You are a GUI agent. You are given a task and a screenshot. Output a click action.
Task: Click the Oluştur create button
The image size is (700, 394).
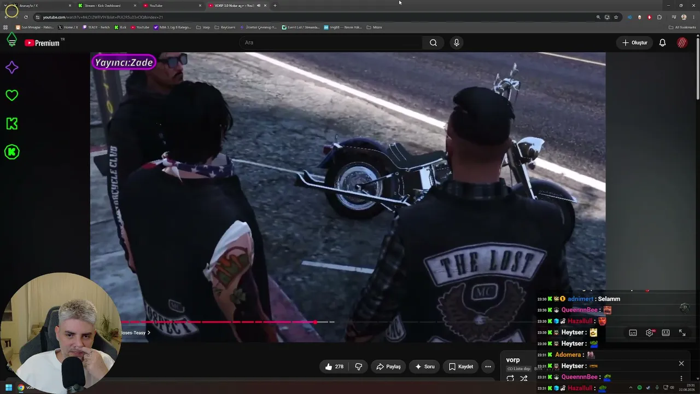pos(634,43)
